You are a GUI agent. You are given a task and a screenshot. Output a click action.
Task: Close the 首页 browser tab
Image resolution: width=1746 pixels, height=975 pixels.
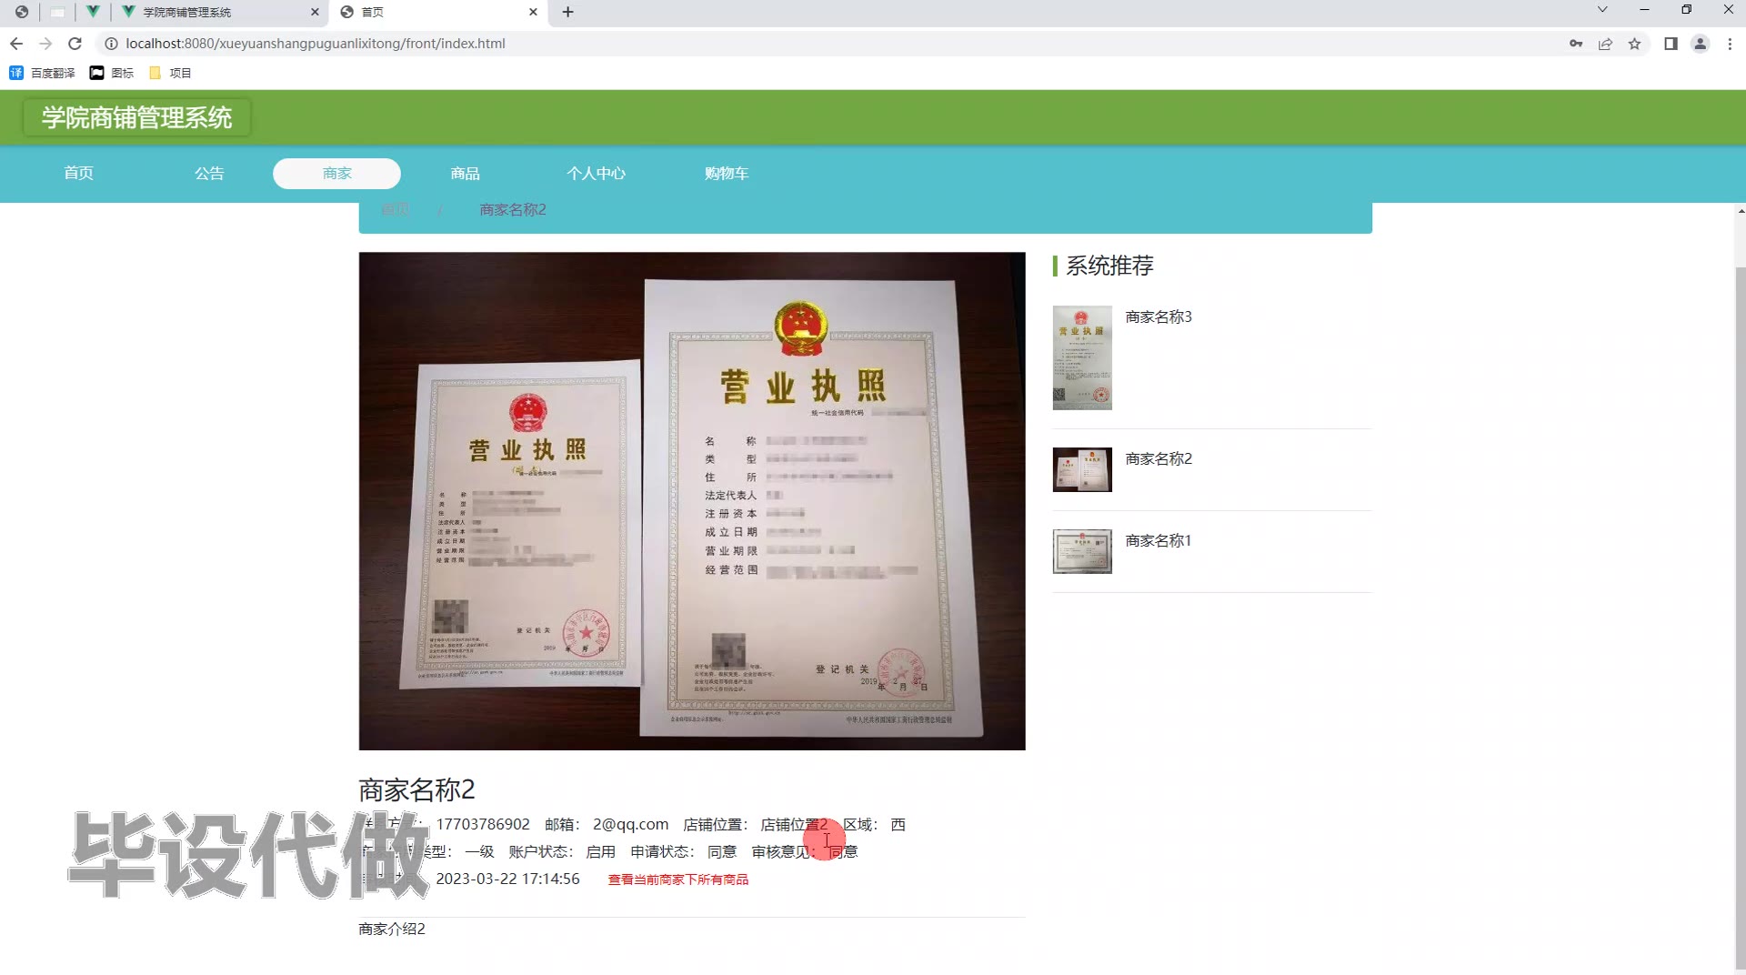click(x=533, y=12)
